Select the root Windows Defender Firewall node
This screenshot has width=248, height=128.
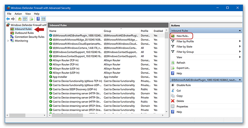tap(28, 25)
